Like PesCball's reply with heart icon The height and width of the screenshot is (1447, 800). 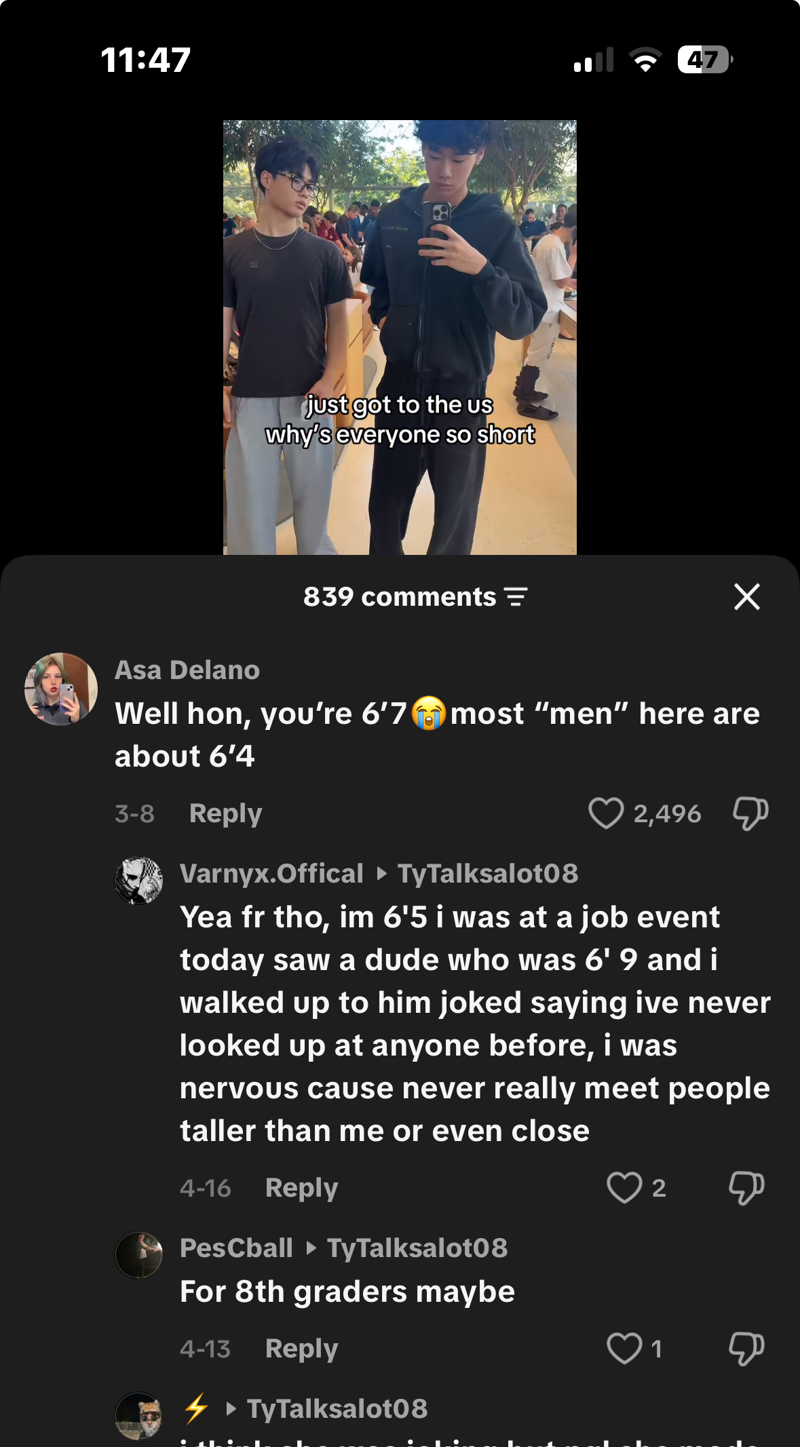(x=624, y=1349)
